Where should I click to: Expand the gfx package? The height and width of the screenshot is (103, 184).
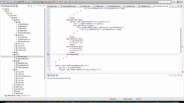point(13,52)
